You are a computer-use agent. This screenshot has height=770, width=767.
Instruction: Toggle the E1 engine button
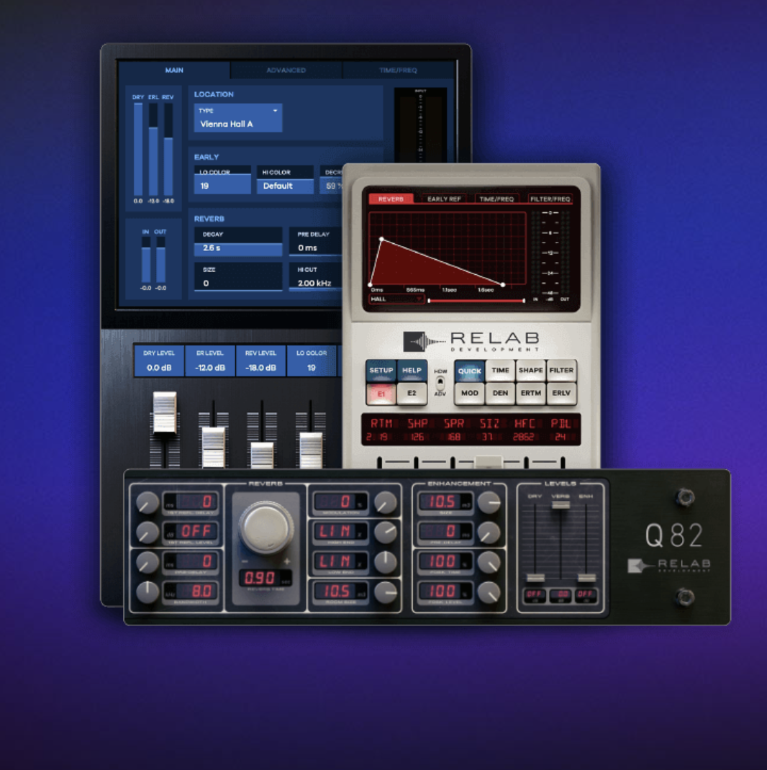coord(381,394)
